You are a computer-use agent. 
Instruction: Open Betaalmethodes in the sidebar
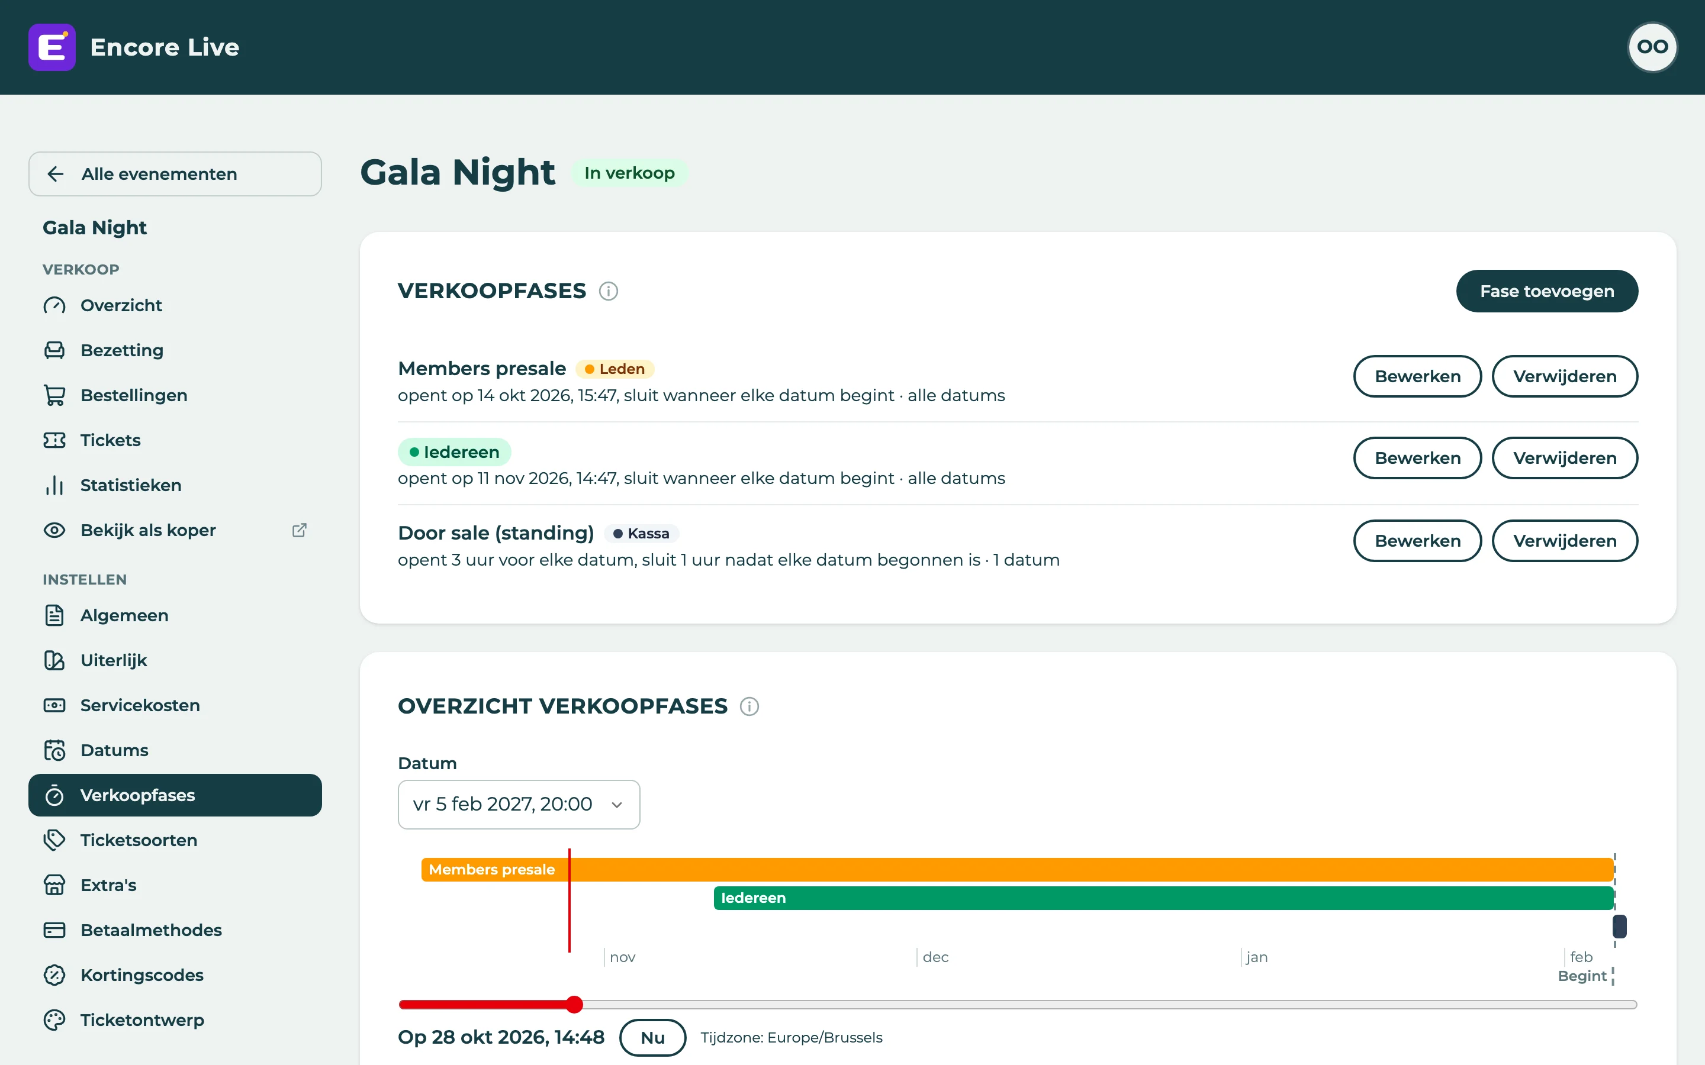pyautogui.click(x=175, y=931)
